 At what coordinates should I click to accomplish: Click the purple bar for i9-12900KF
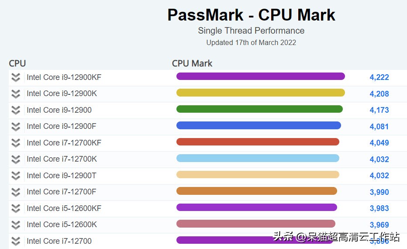pyautogui.click(x=260, y=76)
